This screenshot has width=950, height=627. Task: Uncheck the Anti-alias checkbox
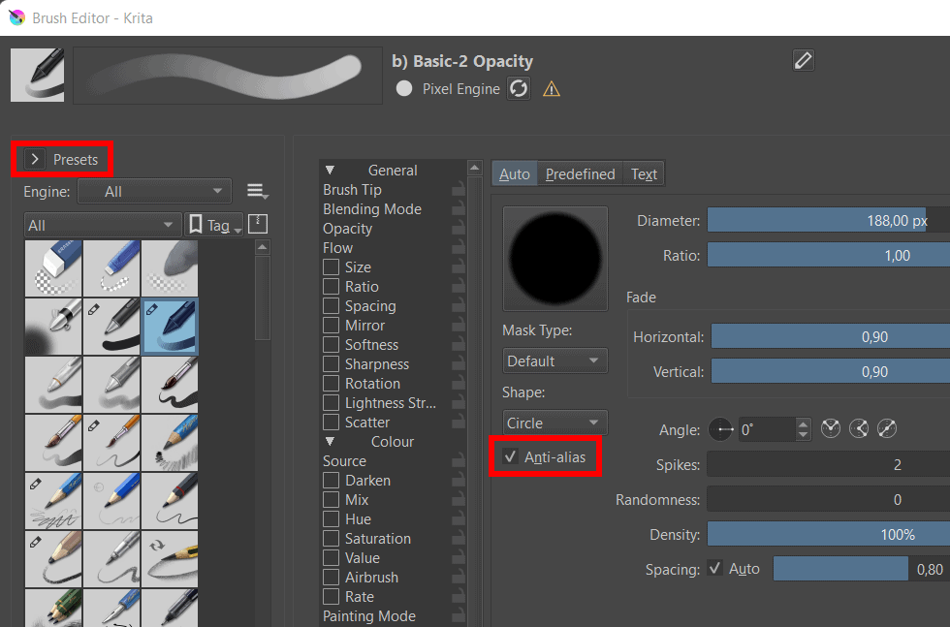click(511, 457)
